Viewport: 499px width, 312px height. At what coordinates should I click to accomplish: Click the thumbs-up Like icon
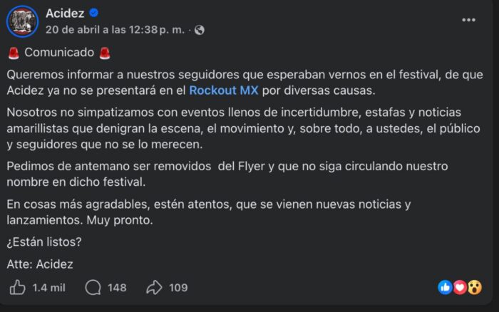pos(17,287)
